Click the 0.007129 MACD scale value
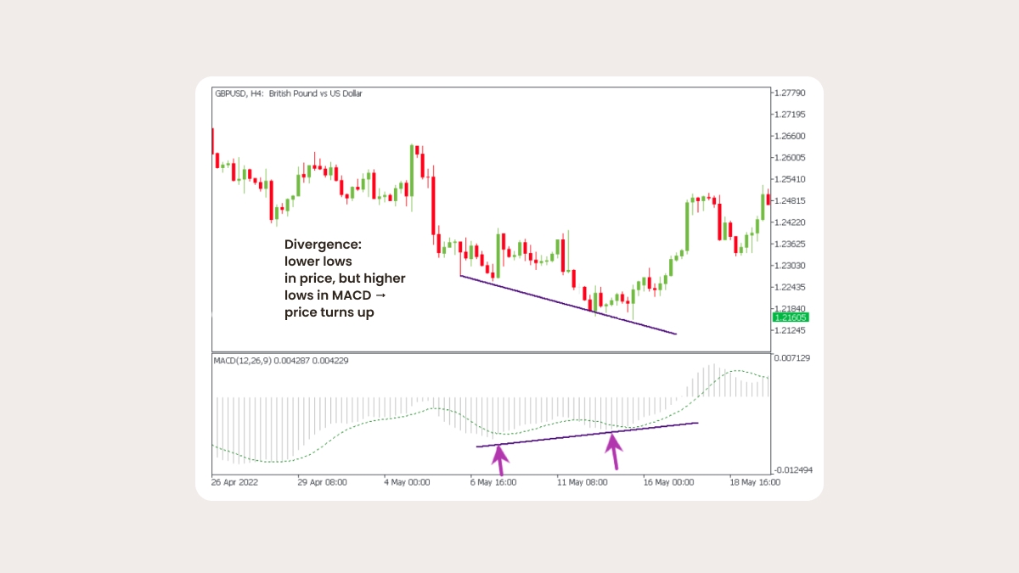1019x573 pixels. [x=791, y=358]
